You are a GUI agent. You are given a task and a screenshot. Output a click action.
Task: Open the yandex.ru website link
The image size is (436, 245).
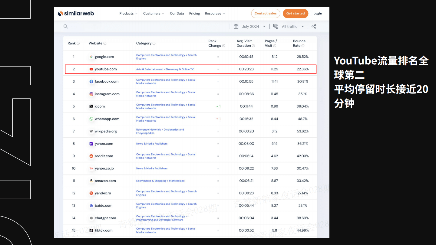pos(103,193)
